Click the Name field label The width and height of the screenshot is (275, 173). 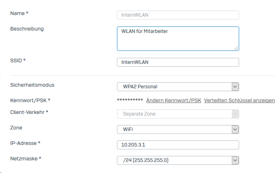[x=19, y=13]
